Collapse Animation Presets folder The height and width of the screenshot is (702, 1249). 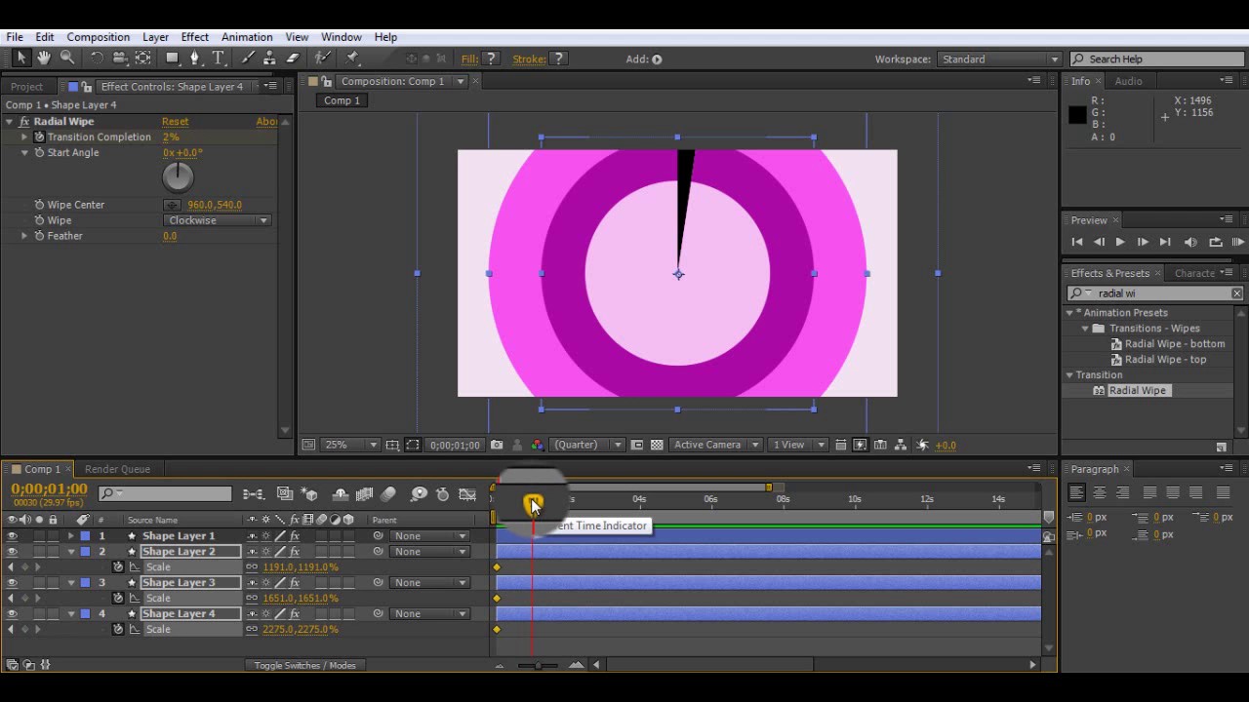[x=1069, y=313]
